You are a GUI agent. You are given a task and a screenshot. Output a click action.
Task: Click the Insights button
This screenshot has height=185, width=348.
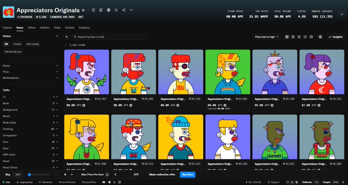click(x=336, y=37)
